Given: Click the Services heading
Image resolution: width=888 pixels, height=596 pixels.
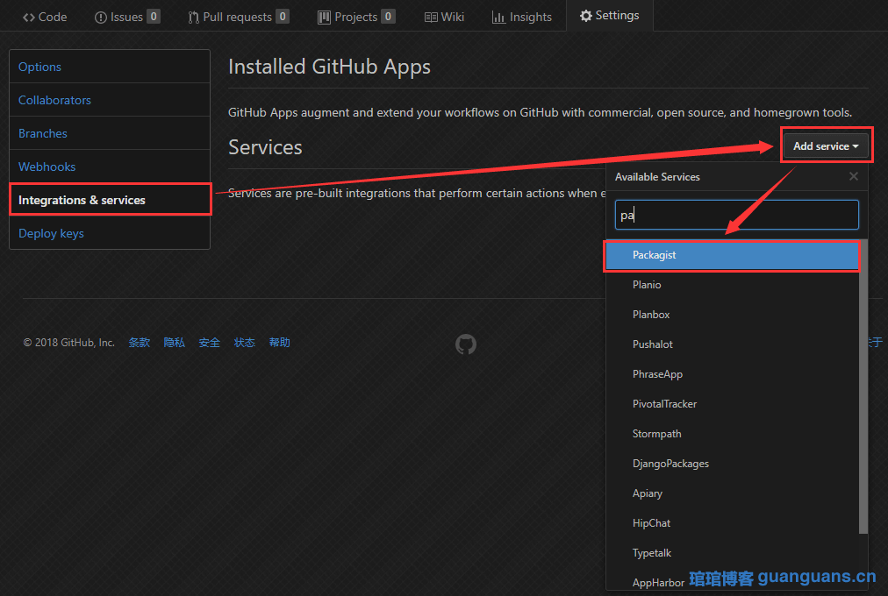Looking at the screenshot, I should coord(265,147).
